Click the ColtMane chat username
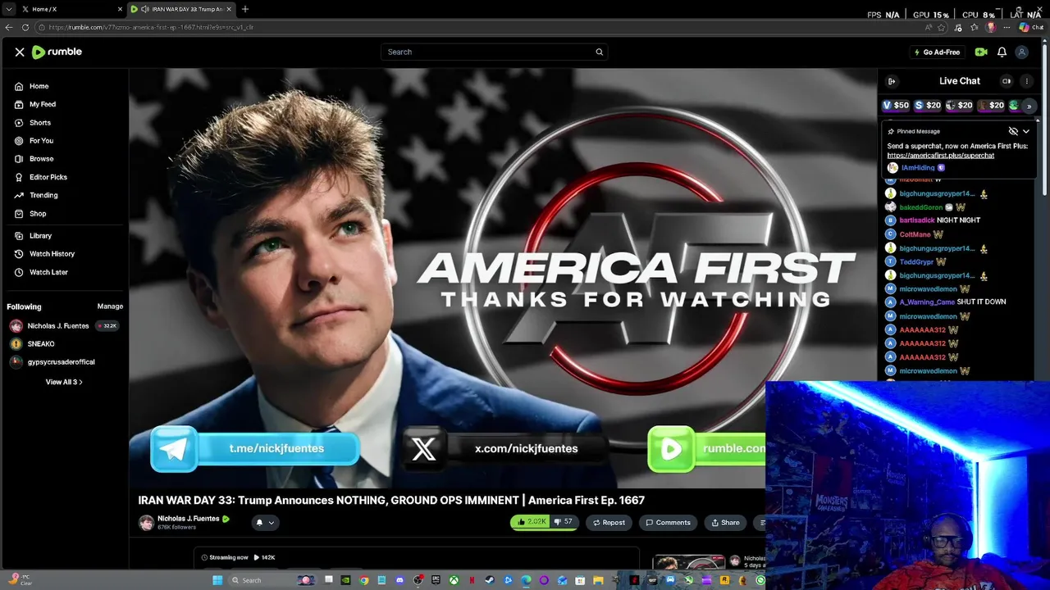 [915, 234]
